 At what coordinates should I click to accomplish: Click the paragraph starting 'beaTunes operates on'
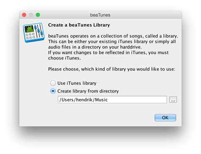pos(113,41)
